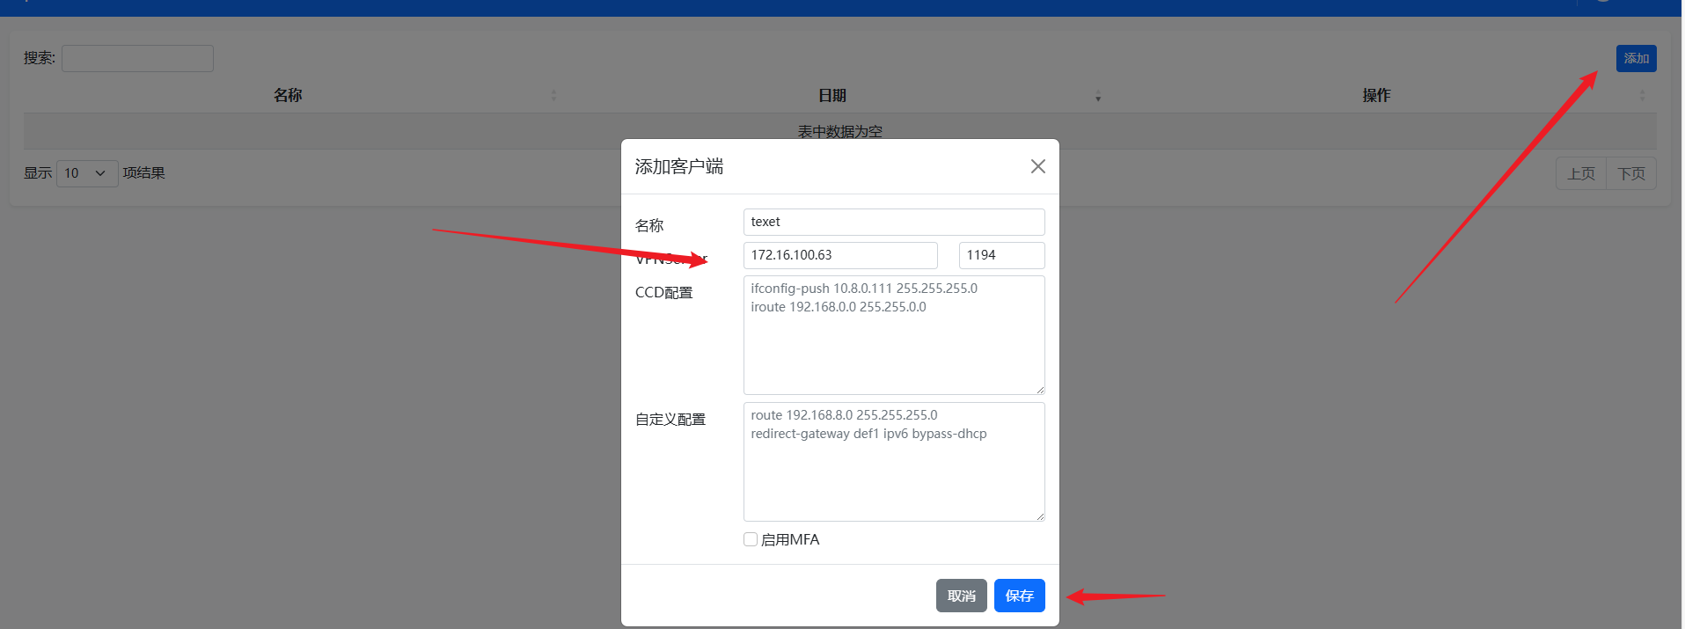Click sort arrows in 操作 column header
This screenshot has height=629, width=1685.
[1642, 95]
